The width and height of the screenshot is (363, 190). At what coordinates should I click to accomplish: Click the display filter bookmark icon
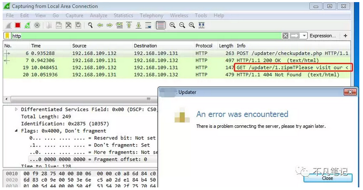[8, 36]
